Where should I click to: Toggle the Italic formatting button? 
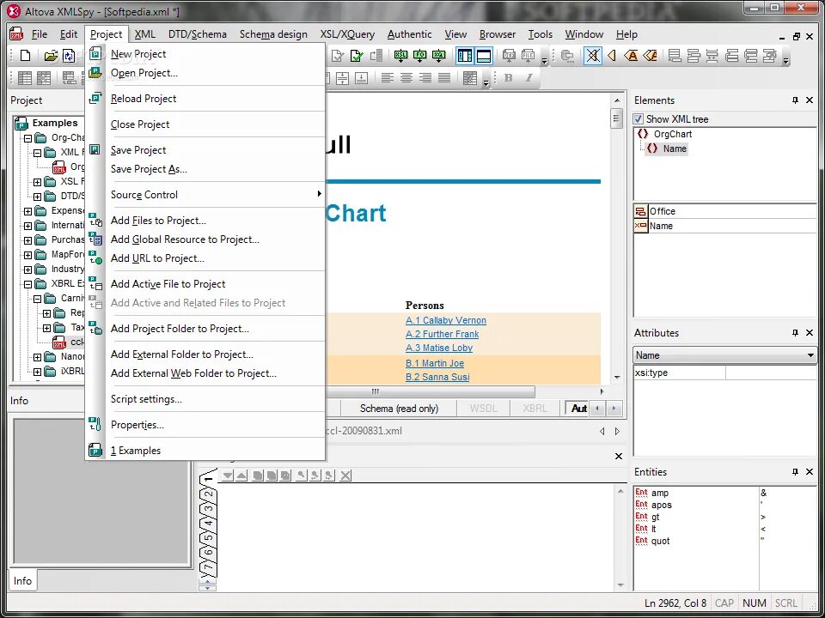pyautogui.click(x=529, y=78)
